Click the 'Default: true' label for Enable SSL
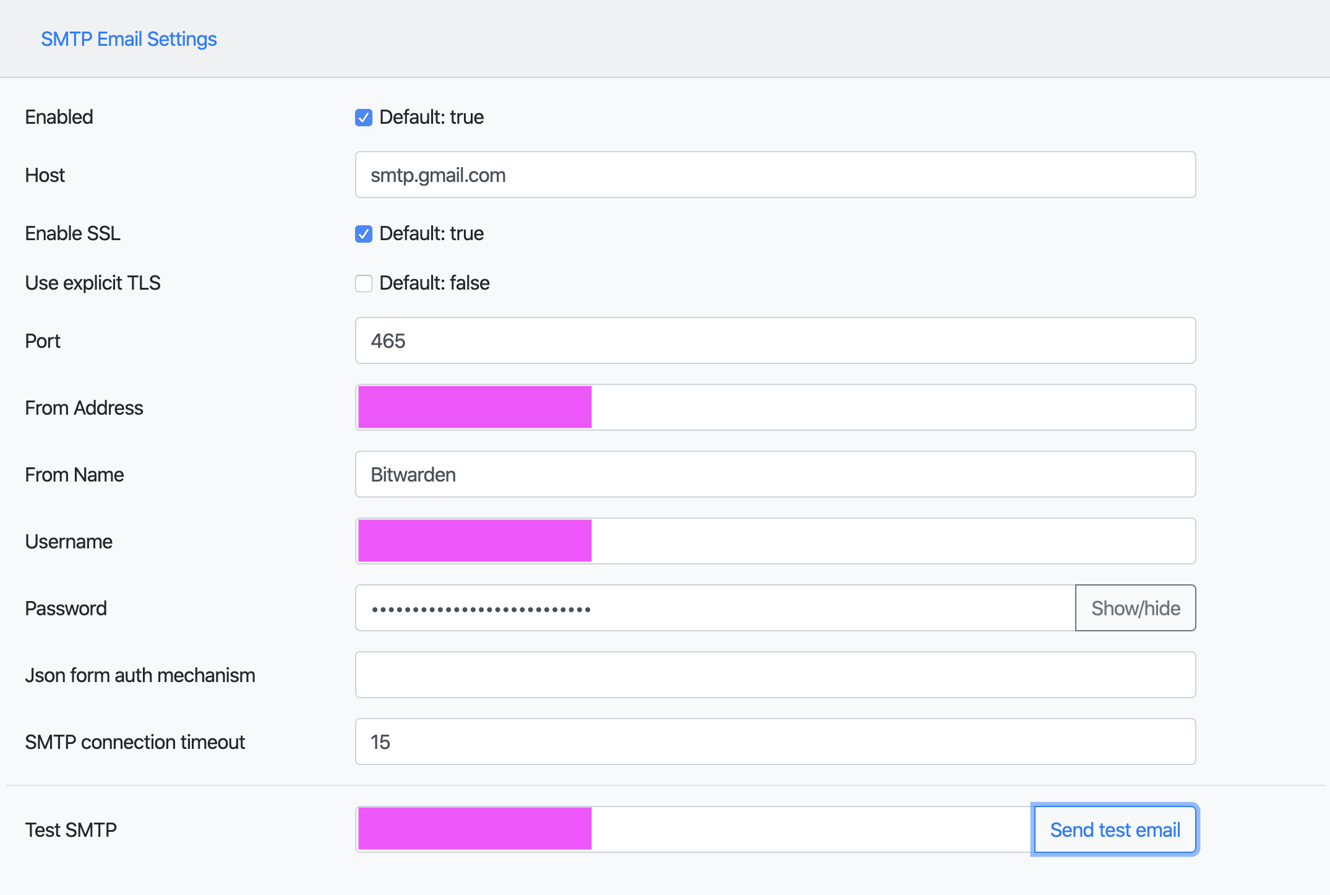 click(x=431, y=234)
